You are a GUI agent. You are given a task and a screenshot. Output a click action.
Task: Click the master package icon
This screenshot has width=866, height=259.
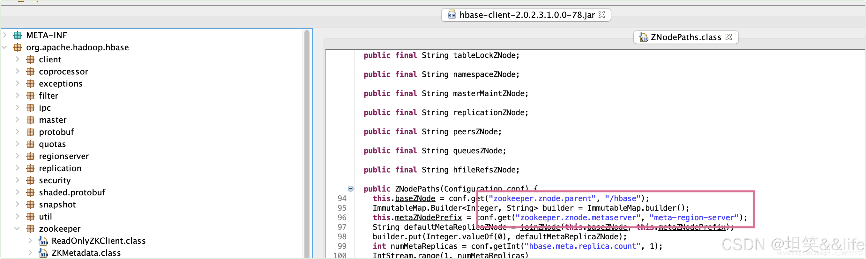click(x=30, y=120)
